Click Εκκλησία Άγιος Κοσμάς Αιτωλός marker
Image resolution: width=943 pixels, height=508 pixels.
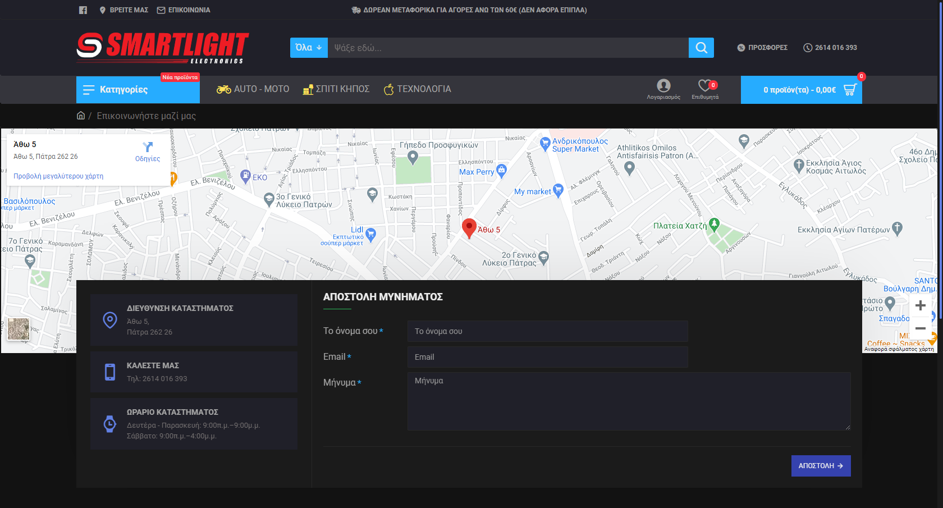pos(799,165)
